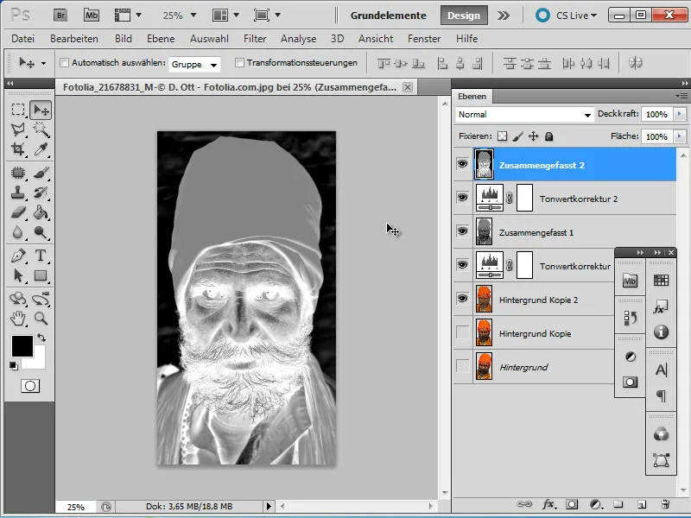This screenshot has width=691, height=518.
Task: Select the Horizontal Type tool
Action: 41,256
